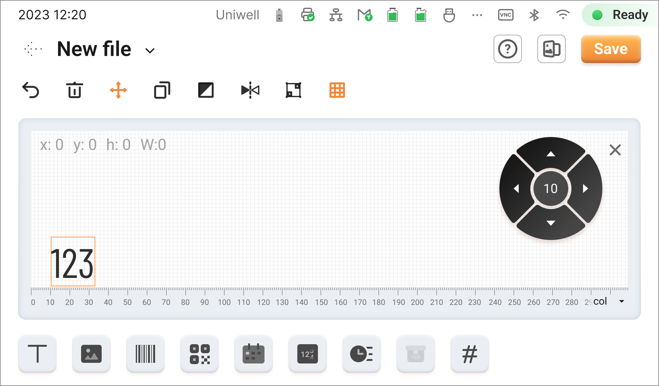Tap the step value 10 center
Viewport: 659px width, 386px height.
551,188
